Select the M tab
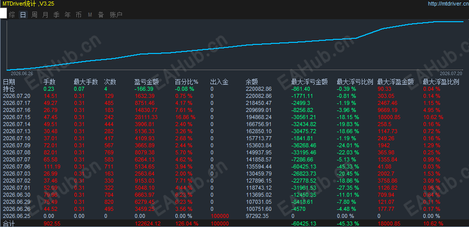469x227 pixels. 90,15
